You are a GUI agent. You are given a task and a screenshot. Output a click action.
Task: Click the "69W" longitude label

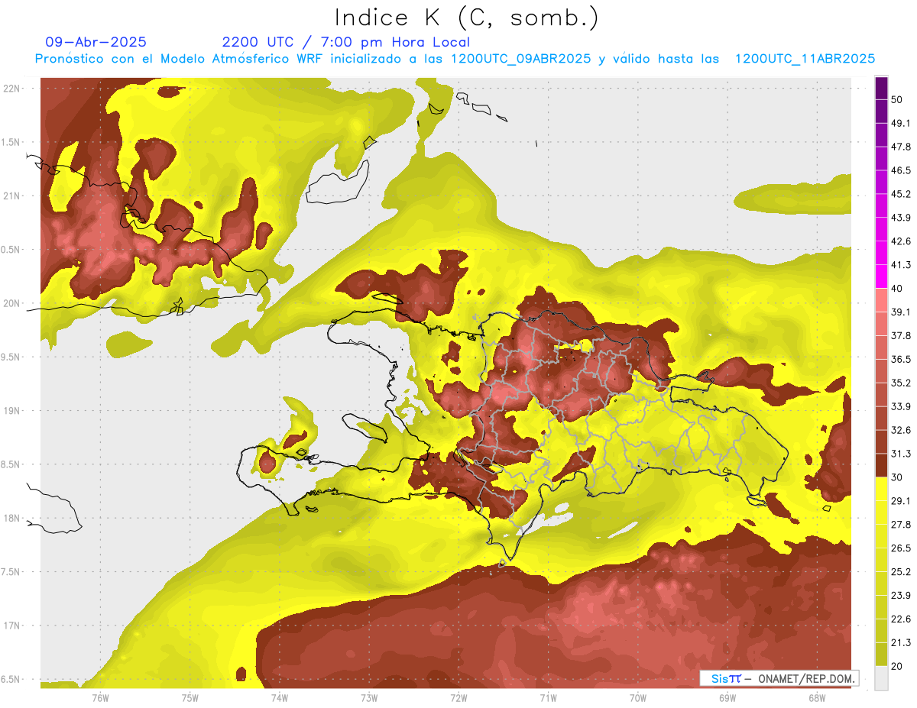[x=727, y=698]
